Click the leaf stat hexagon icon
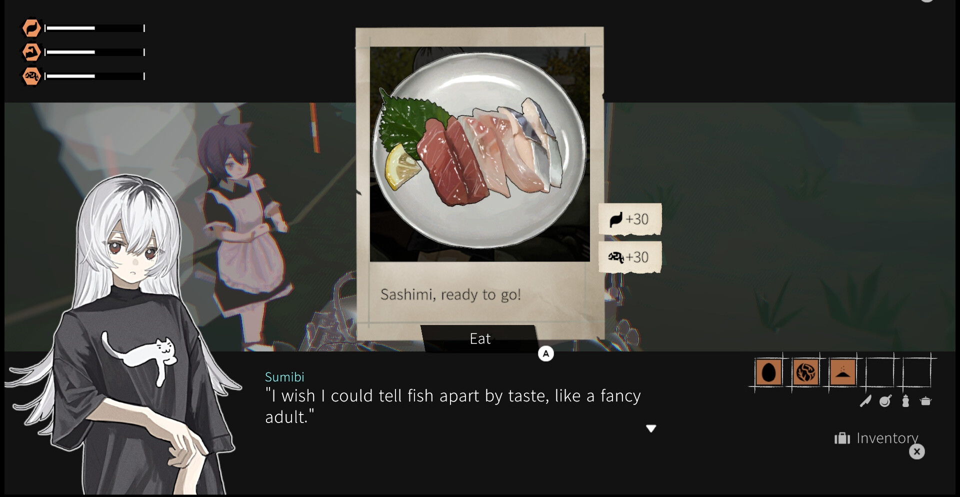 tap(31, 28)
